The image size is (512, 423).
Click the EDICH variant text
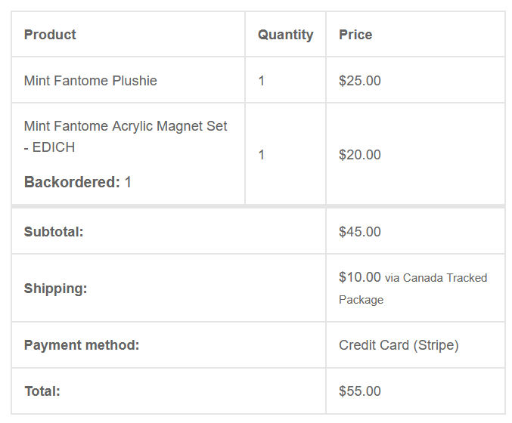(54, 147)
